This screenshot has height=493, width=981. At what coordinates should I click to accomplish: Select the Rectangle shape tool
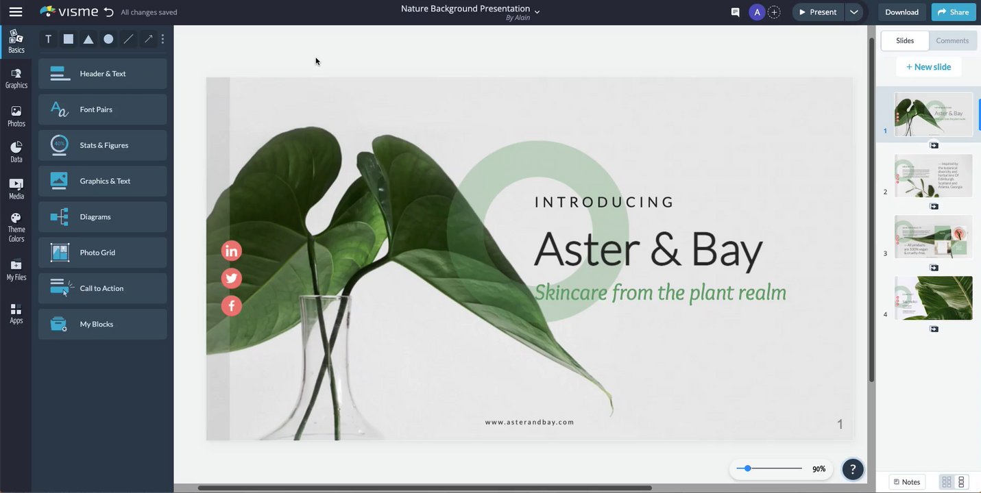coord(69,39)
